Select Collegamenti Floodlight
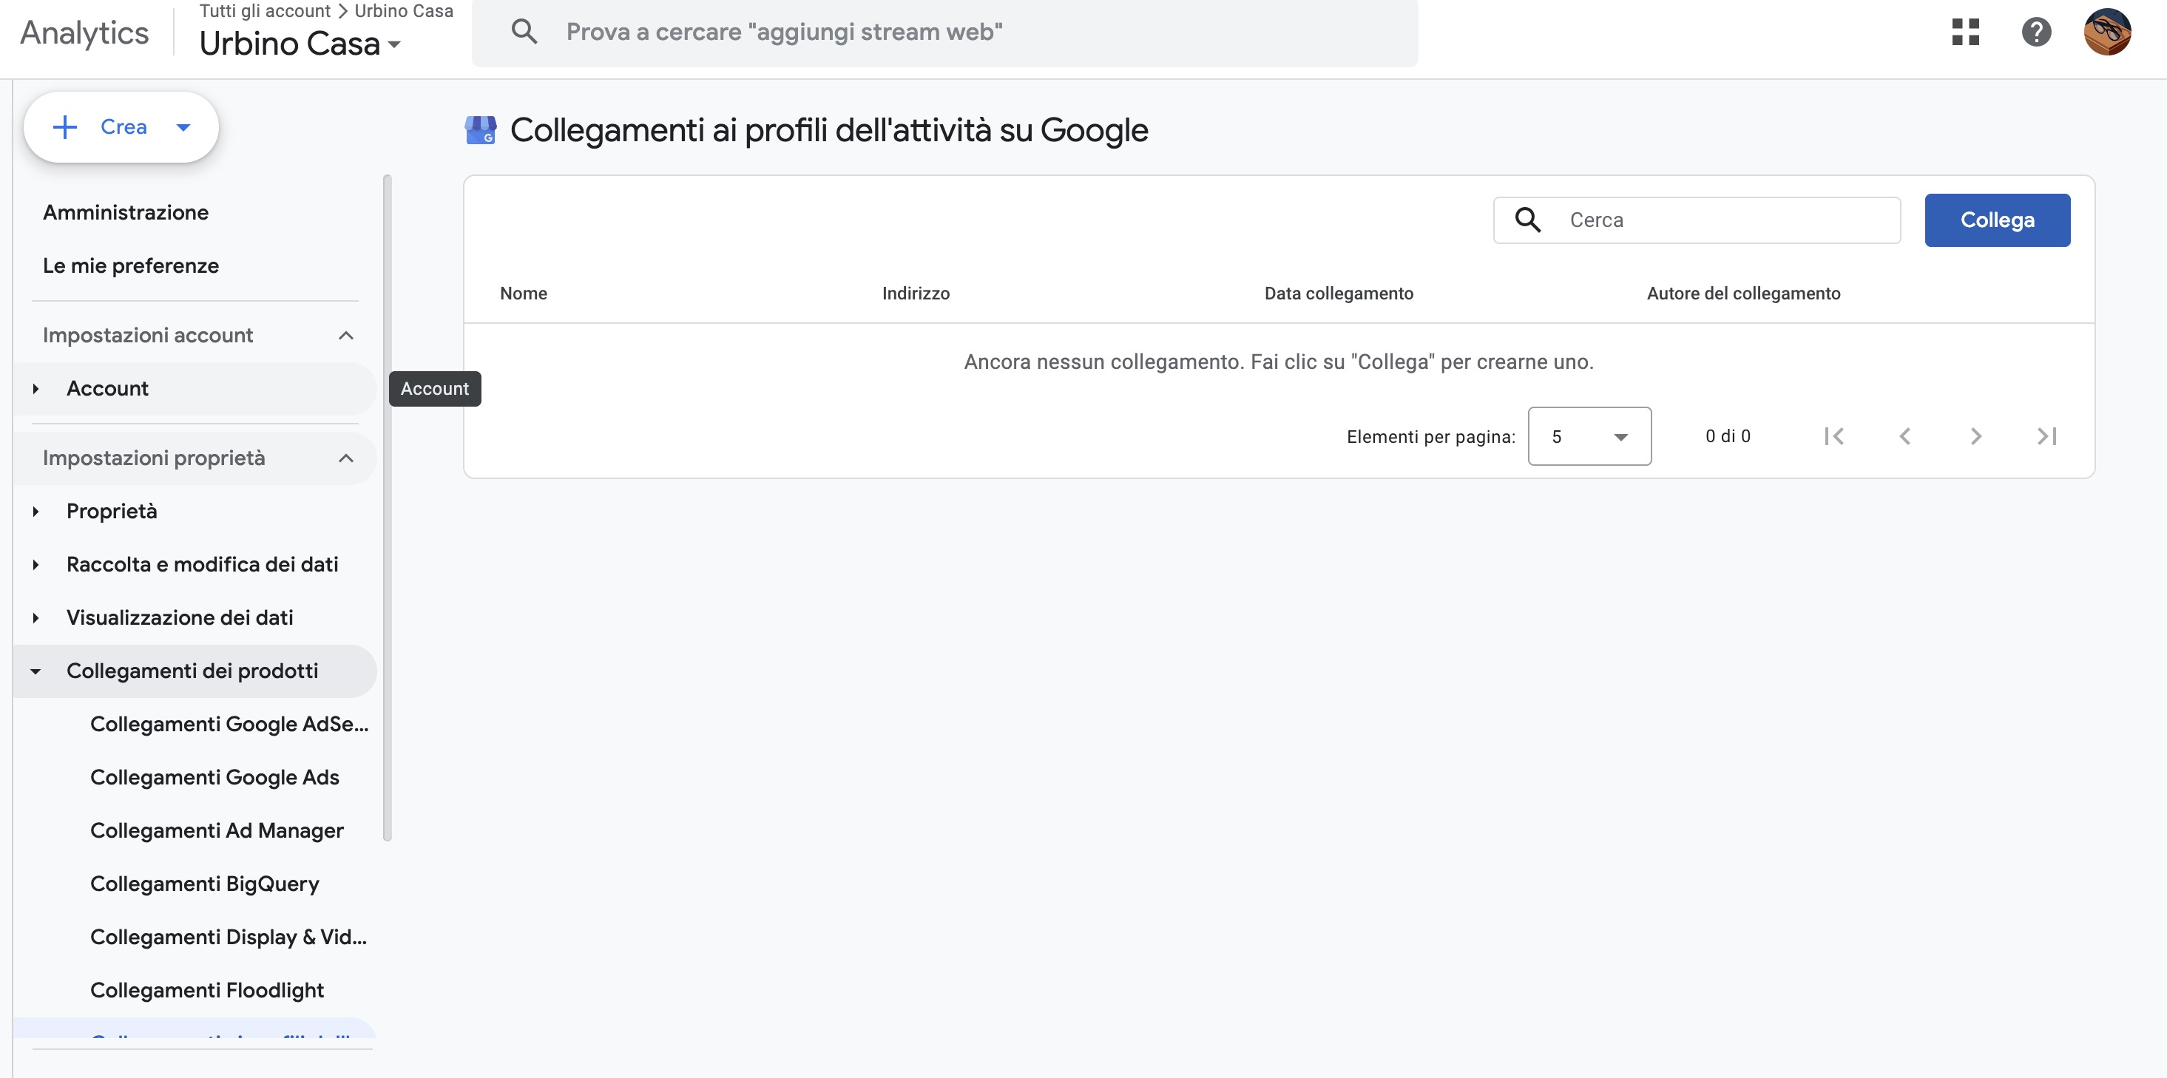 pyautogui.click(x=207, y=991)
